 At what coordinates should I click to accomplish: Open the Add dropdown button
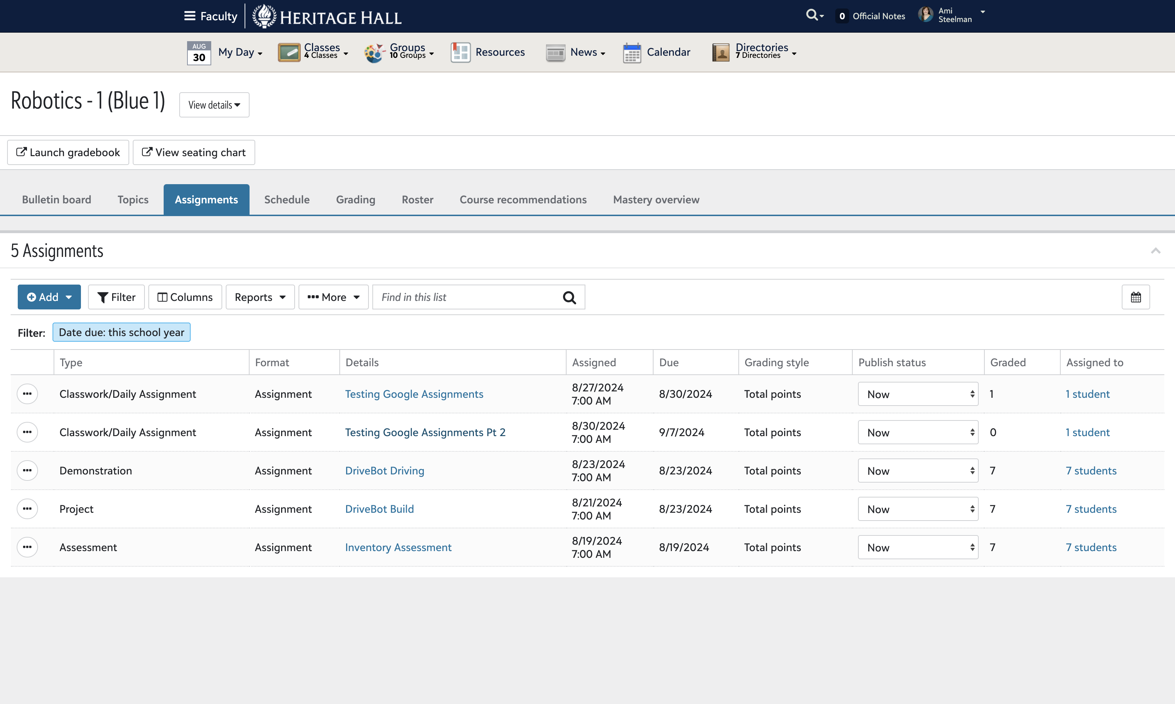(49, 297)
